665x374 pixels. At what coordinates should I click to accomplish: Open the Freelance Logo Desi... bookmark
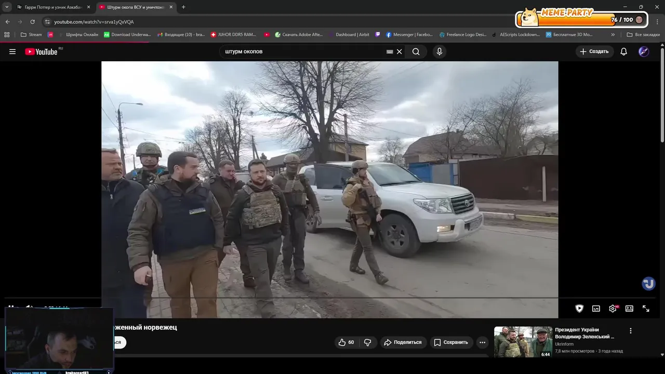click(x=463, y=35)
